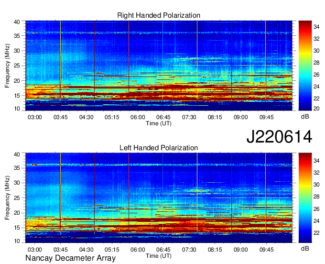The width and height of the screenshot is (325, 264).
Task: Click the 25 MHz tick on Right Handed plot
Action: tap(17, 66)
